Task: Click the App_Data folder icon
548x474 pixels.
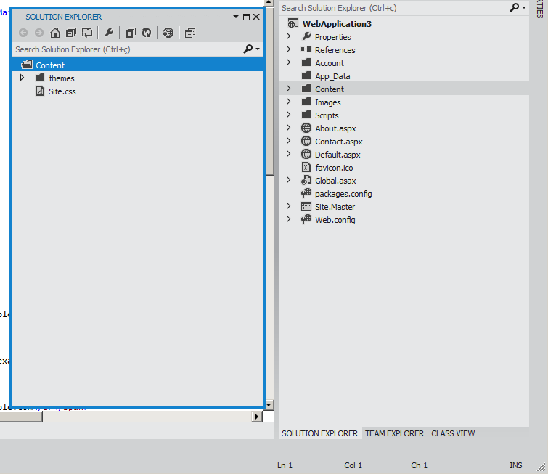Action: 306,75
